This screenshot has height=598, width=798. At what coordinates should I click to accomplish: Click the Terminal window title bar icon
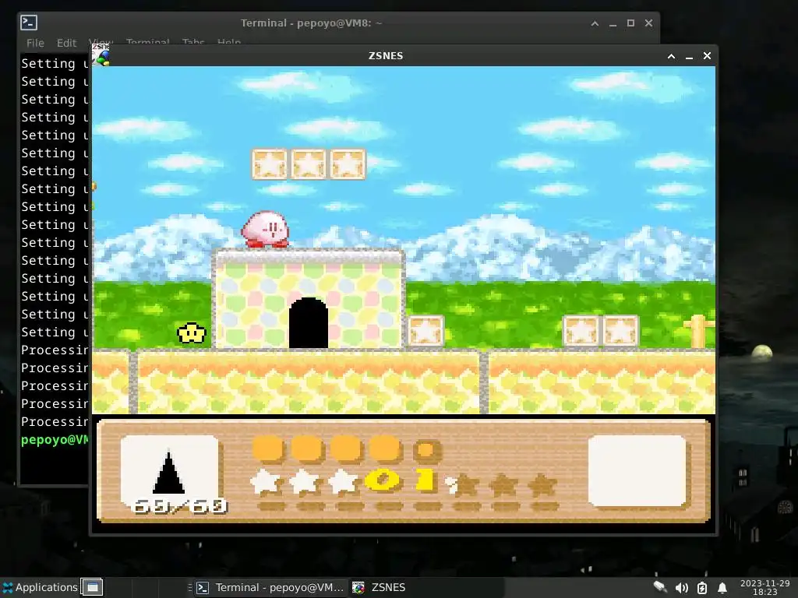29,23
